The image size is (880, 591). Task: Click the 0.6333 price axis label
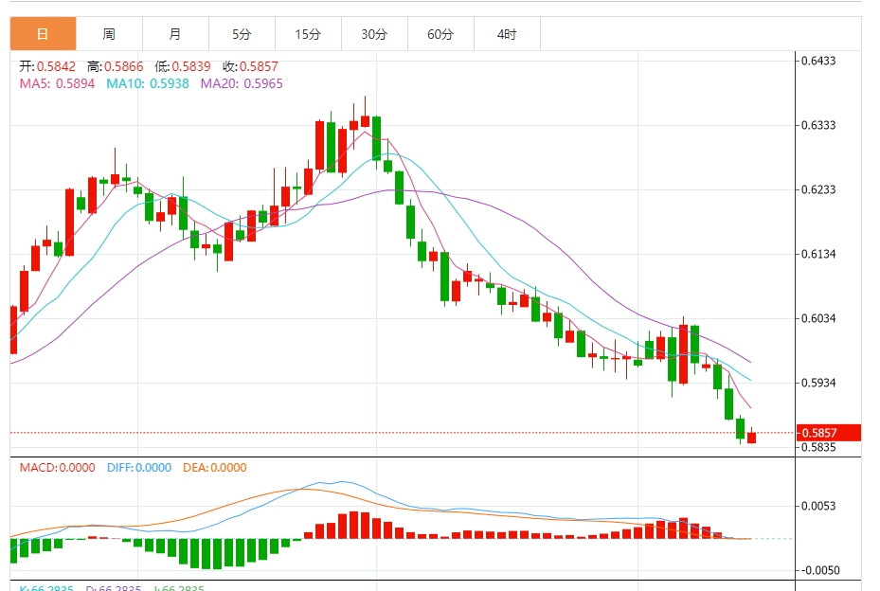click(818, 125)
